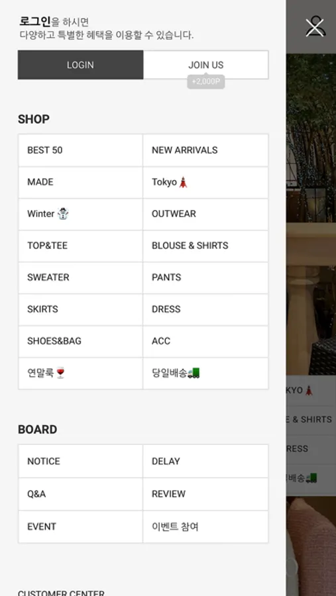Open the BEST 50 category
Screen dimensions: 336x596
coord(80,150)
